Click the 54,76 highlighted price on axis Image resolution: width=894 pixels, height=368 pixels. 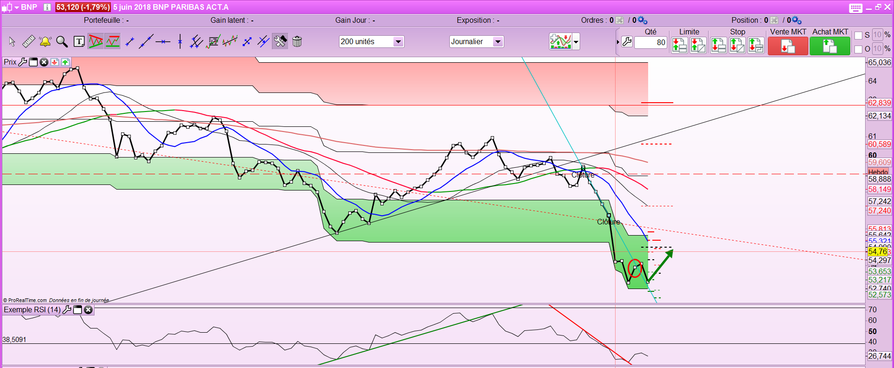878,251
